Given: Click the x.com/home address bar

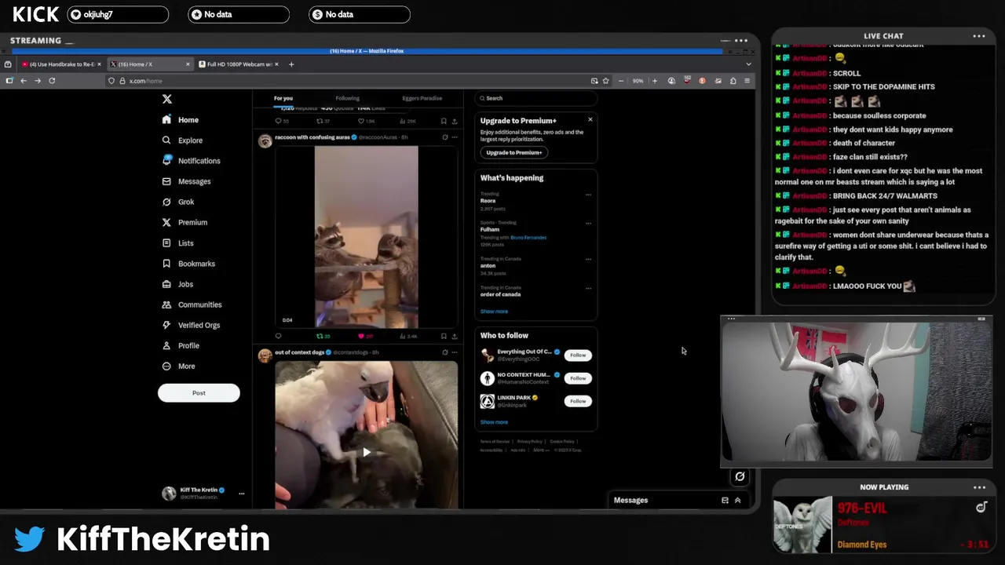Looking at the screenshot, I should (357, 81).
